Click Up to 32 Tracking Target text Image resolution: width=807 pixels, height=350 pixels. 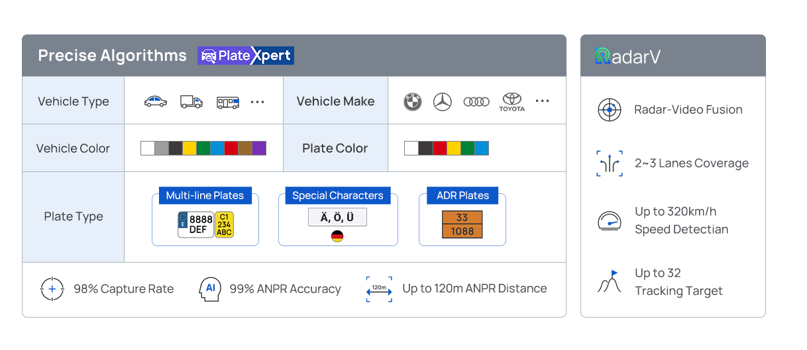coord(678,282)
